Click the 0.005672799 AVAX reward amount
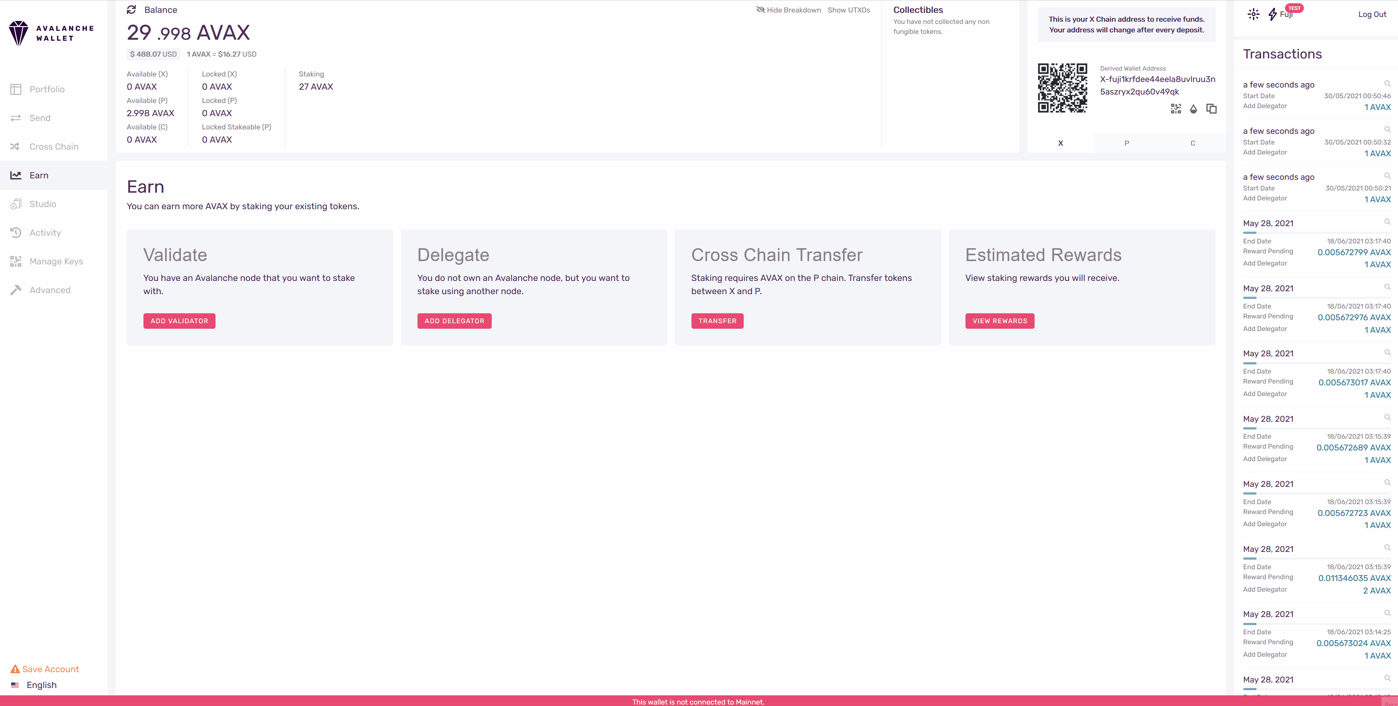1398x706 pixels. coord(1354,252)
